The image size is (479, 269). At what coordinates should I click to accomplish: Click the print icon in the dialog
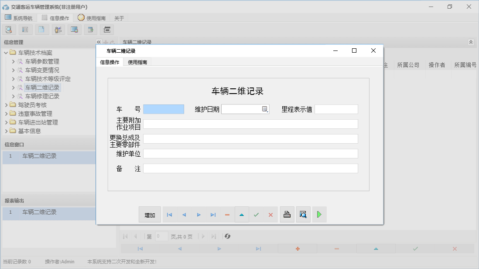pyautogui.click(x=287, y=214)
